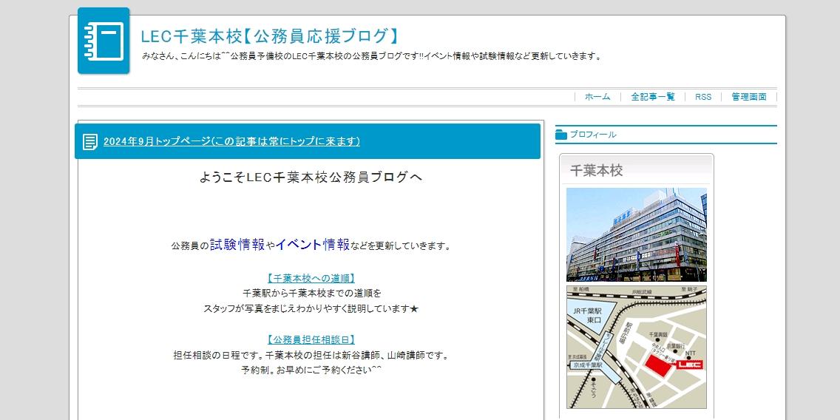840x420 pixels.
Task: Click the folder icon beside プロフィール
Action: pyautogui.click(x=561, y=135)
